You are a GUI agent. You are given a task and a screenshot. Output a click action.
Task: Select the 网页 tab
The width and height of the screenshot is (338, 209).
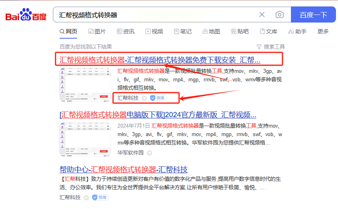[x=68, y=31]
